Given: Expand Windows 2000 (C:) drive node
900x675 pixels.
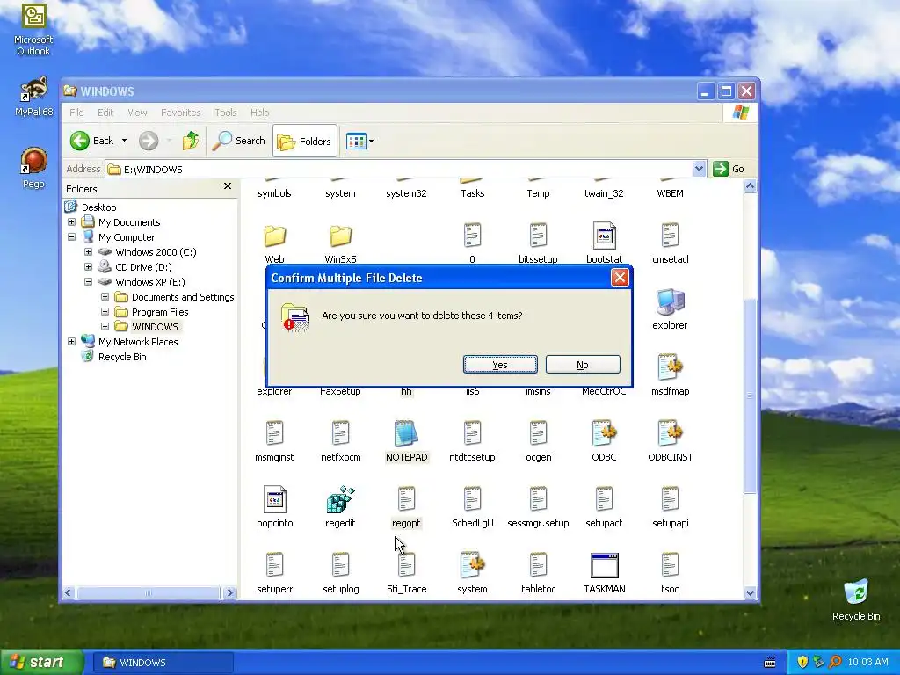Looking at the screenshot, I should pos(89,252).
